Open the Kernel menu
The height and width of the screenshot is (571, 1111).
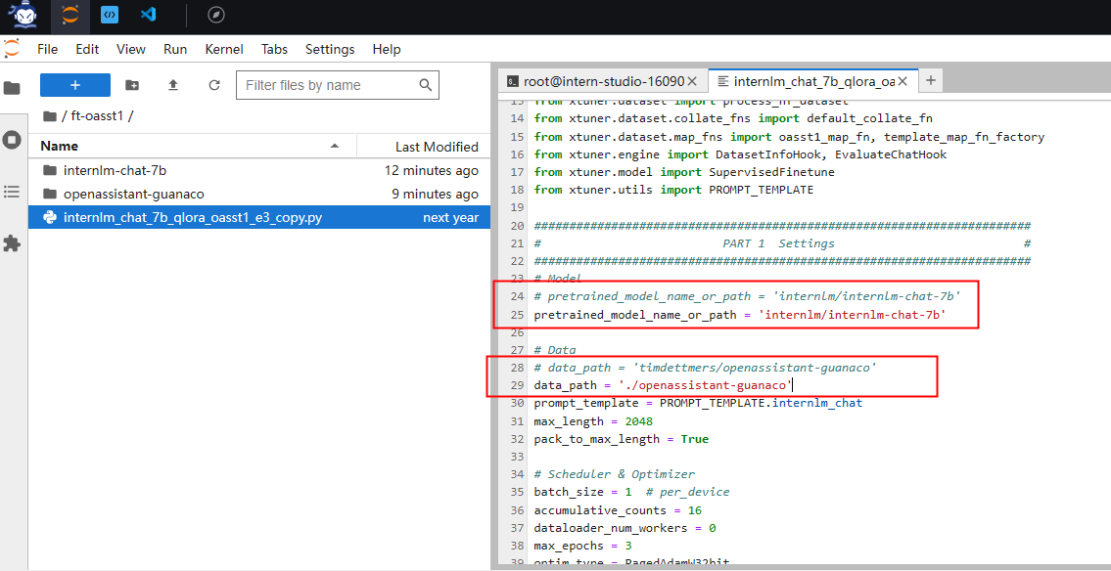tap(224, 50)
